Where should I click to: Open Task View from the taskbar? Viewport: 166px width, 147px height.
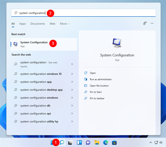click(70, 143)
